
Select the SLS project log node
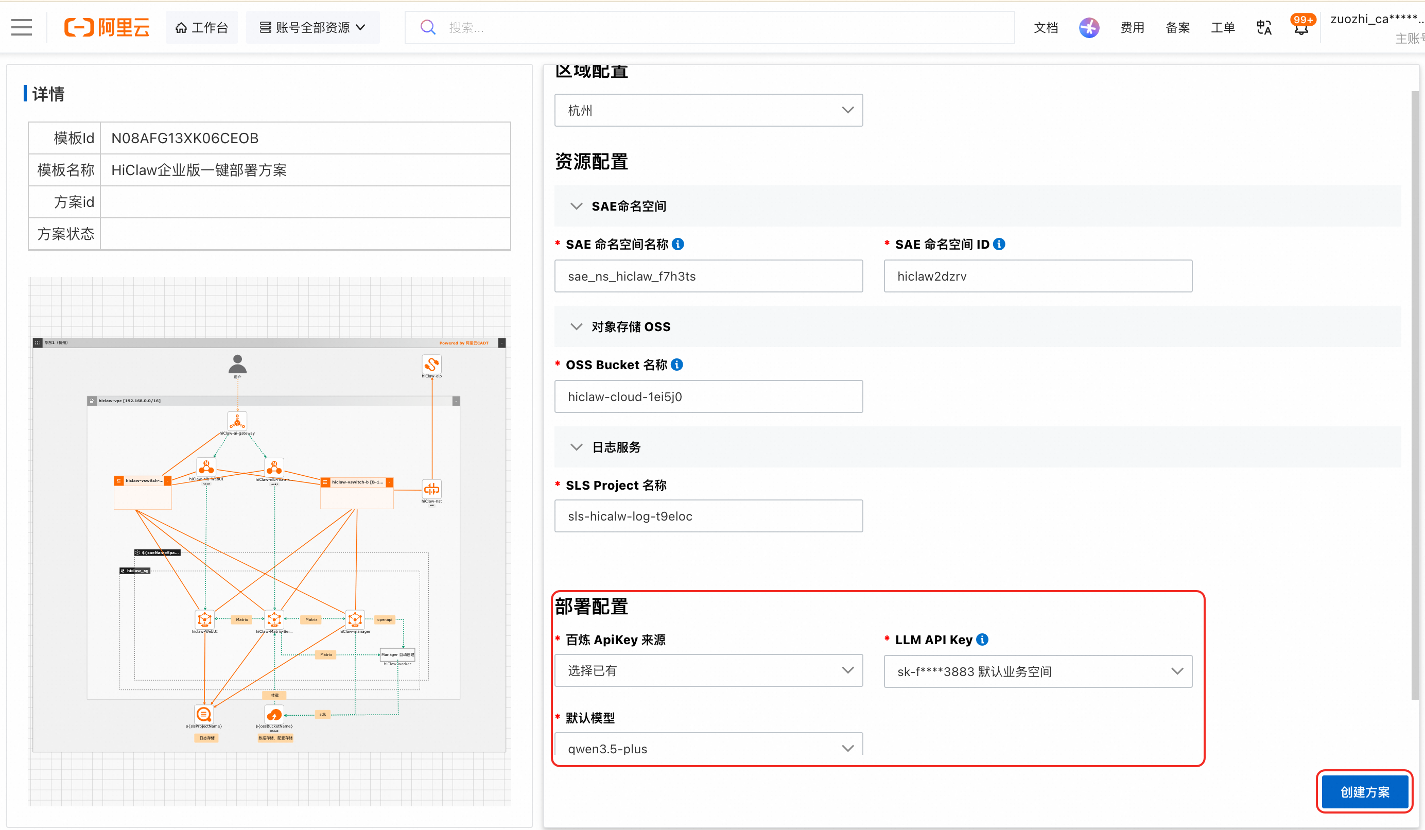tap(203, 715)
